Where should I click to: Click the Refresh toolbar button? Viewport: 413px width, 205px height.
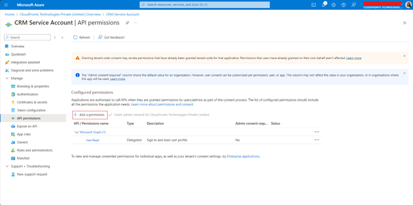coord(82,37)
